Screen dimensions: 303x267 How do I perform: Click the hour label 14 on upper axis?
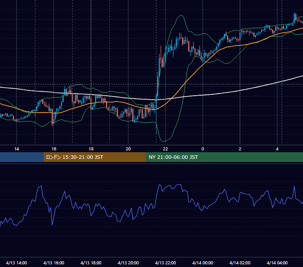click(x=16, y=149)
